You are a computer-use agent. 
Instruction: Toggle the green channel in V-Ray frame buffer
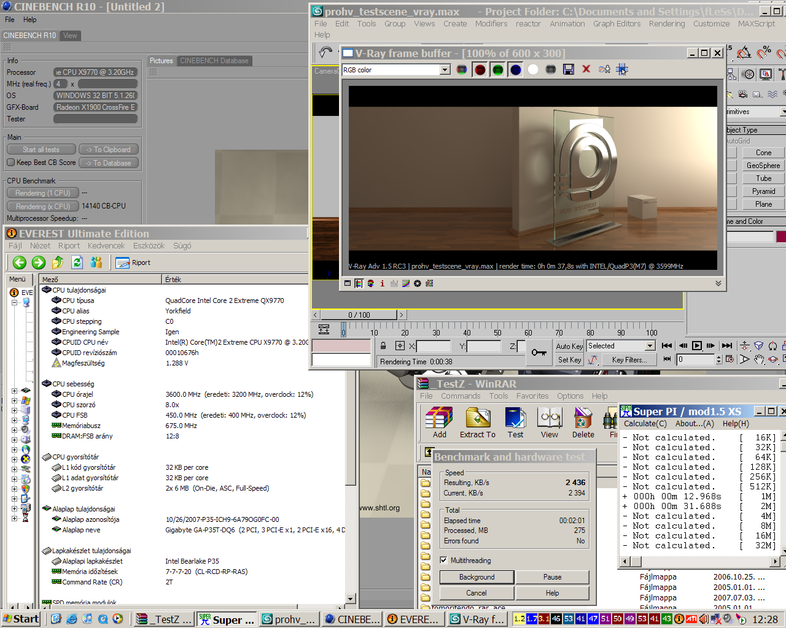[497, 69]
